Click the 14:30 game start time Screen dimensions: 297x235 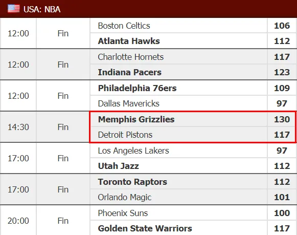(18, 127)
